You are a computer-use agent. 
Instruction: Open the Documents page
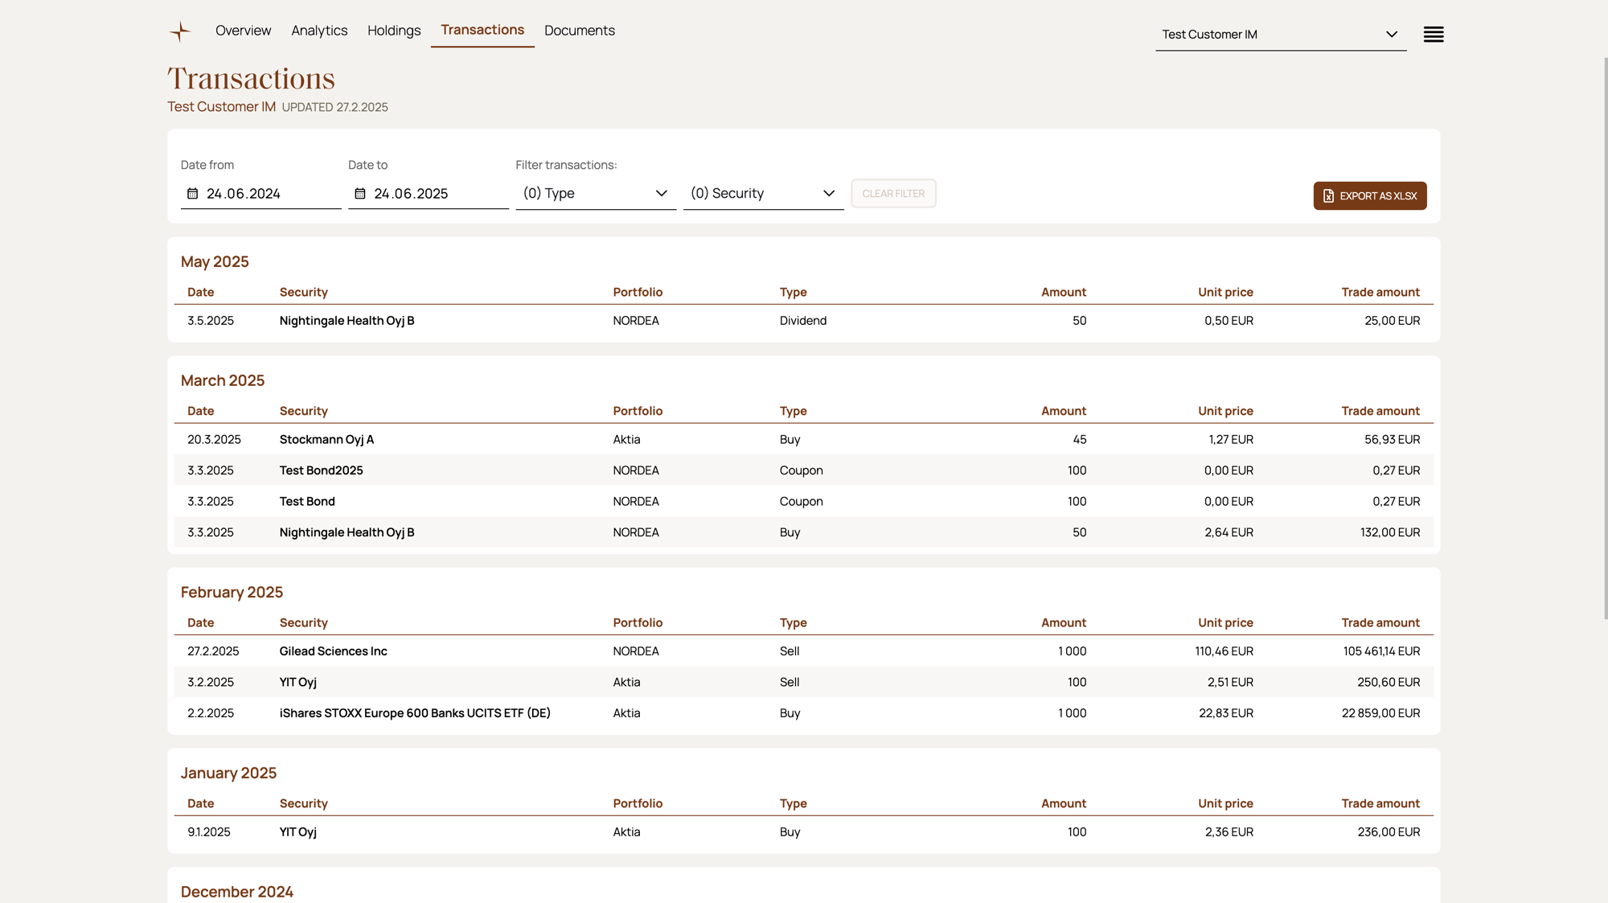579,30
